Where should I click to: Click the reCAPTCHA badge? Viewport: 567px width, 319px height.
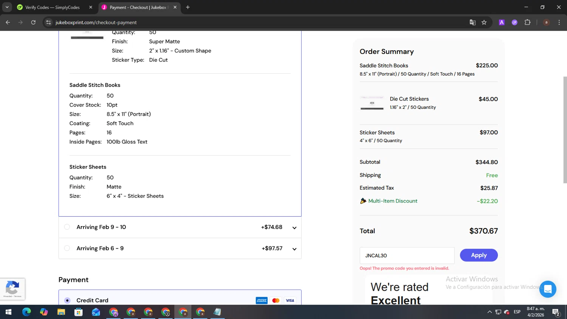point(12,289)
